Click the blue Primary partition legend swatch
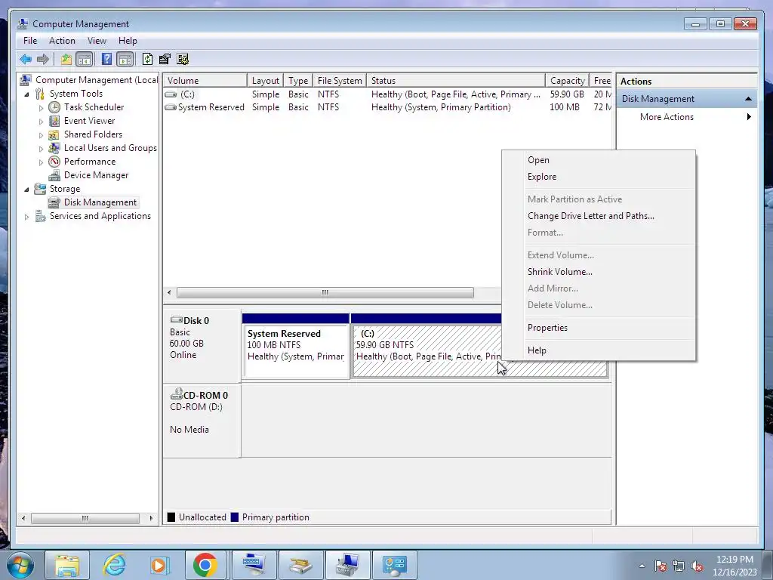Image resolution: width=773 pixels, height=580 pixels. (235, 517)
